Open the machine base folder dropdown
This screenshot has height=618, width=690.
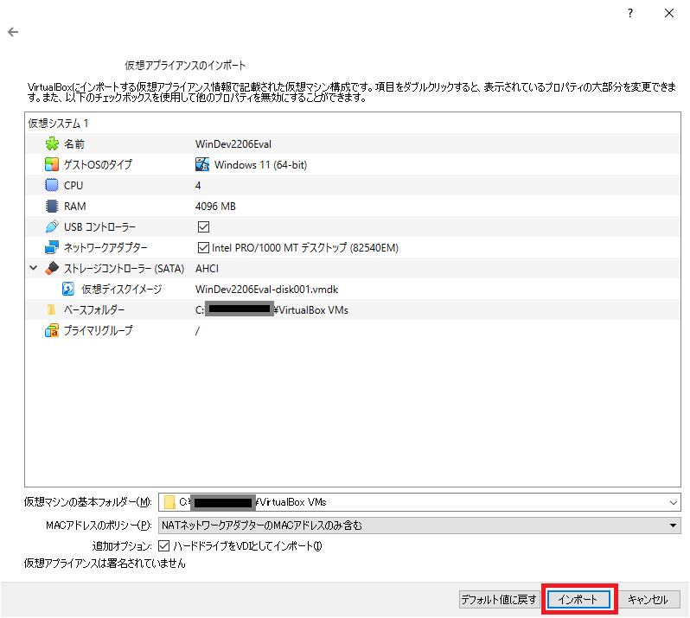coord(673,502)
